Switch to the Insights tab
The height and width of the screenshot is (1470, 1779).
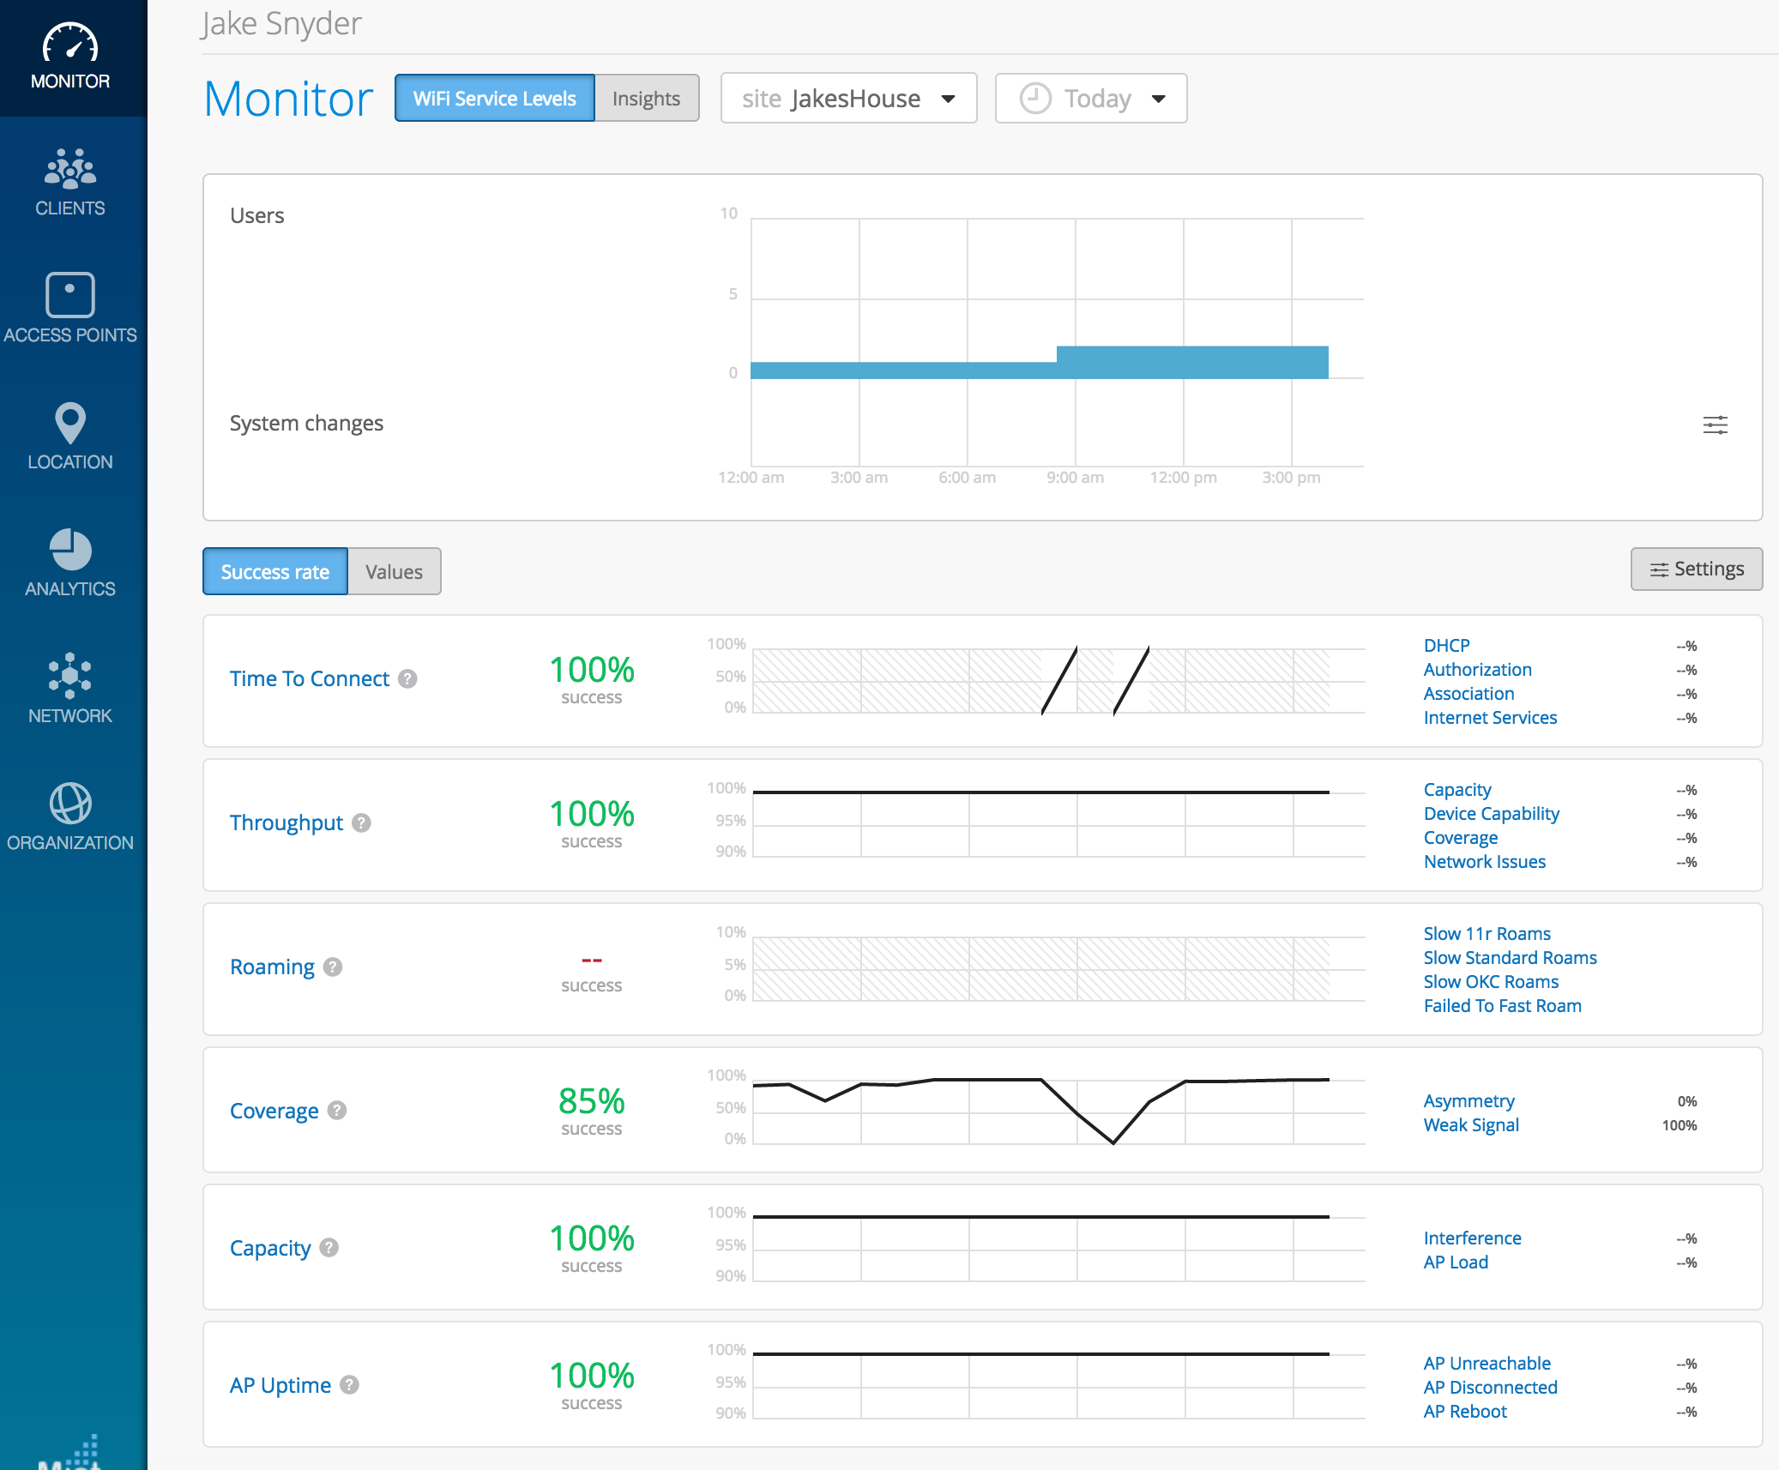[x=646, y=99]
